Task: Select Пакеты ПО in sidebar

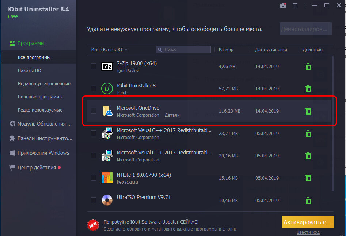Action: pyautogui.click(x=29, y=71)
